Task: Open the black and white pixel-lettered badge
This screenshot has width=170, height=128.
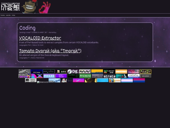Action: click(85, 71)
